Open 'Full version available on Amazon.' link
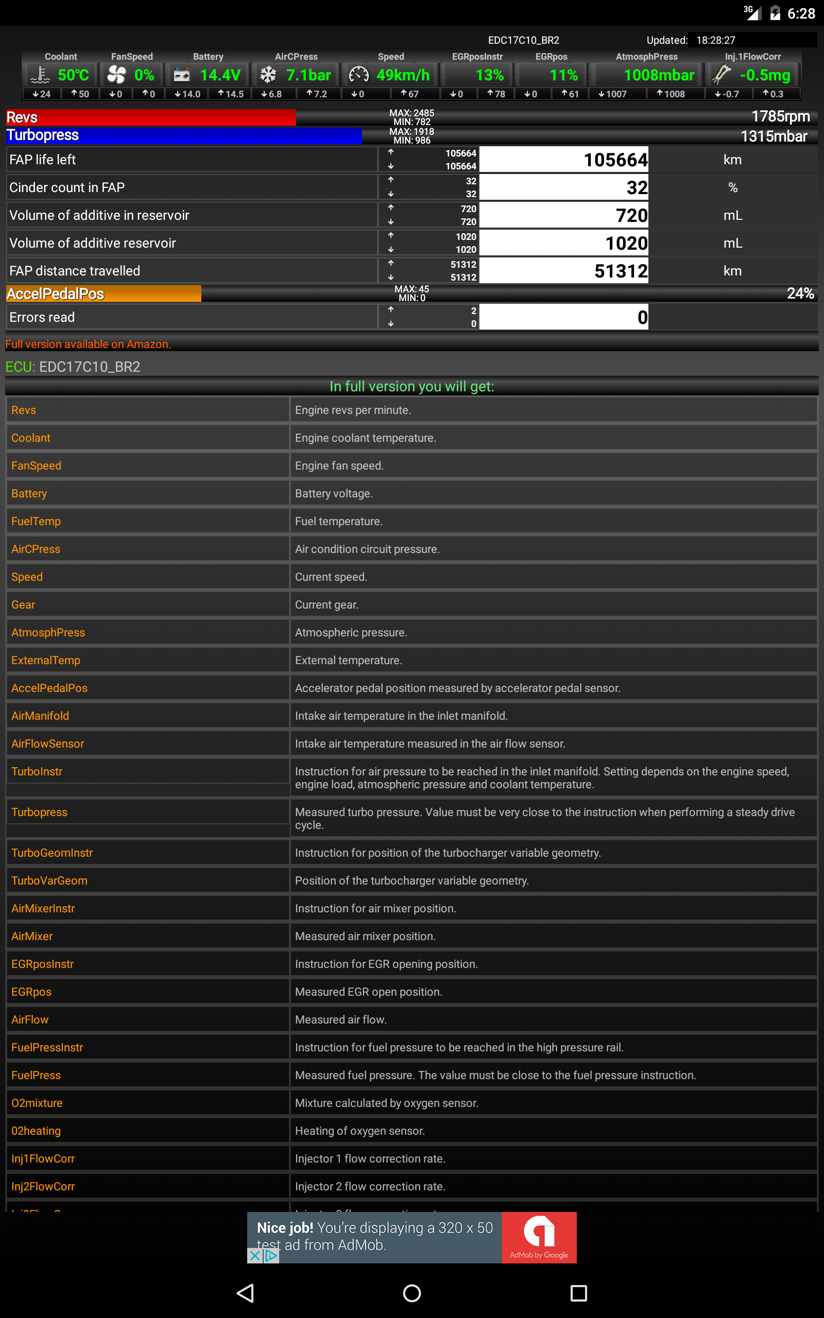The image size is (824, 1318). point(88,344)
